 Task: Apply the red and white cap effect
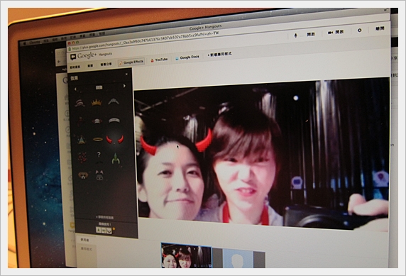(x=97, y=121)
